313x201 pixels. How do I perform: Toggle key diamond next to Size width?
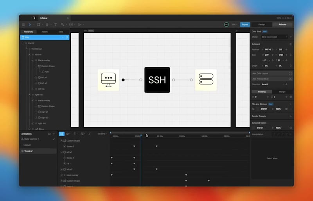point(273,55)
